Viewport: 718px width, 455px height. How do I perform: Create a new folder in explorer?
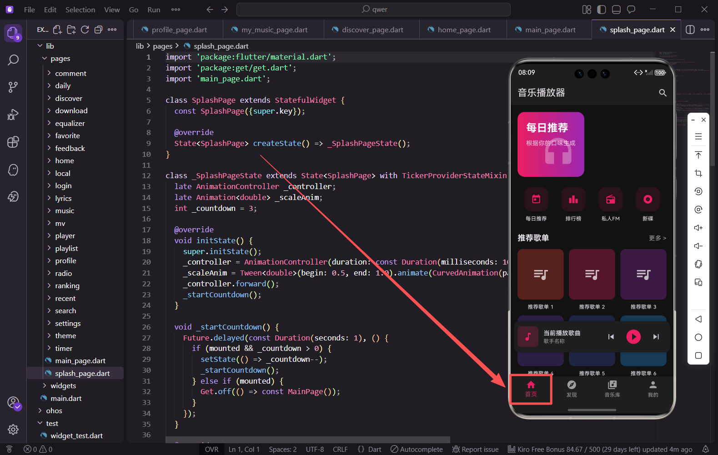(x=71, y=30)
